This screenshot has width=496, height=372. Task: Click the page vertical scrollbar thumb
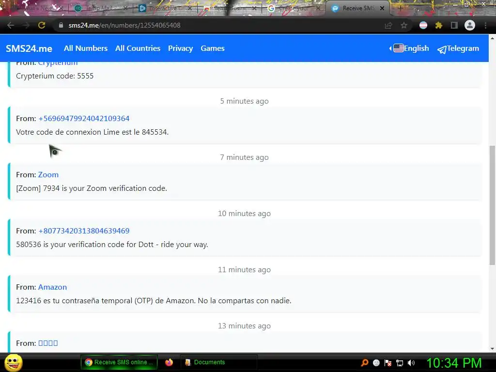[492, 205]
